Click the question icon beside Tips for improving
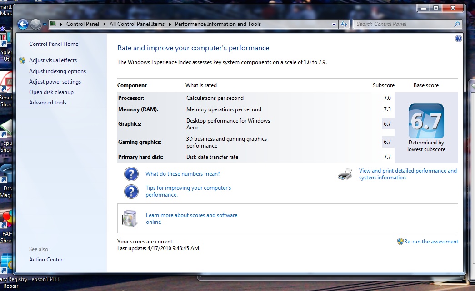 point(131,192)
